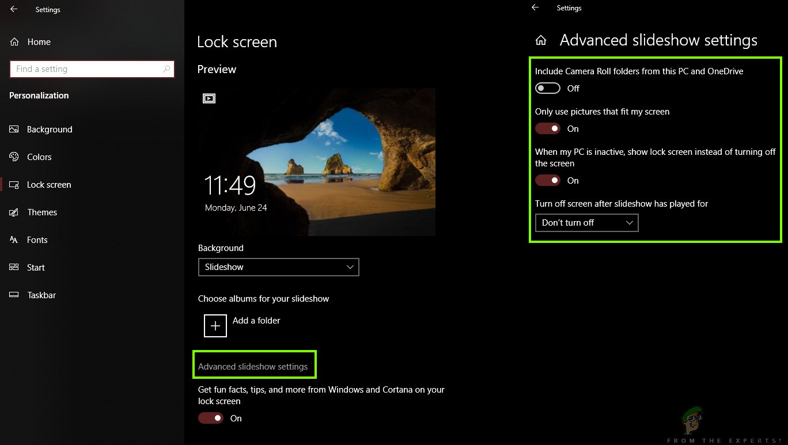Open the Taskbar settings page

(x=41, y=295)
